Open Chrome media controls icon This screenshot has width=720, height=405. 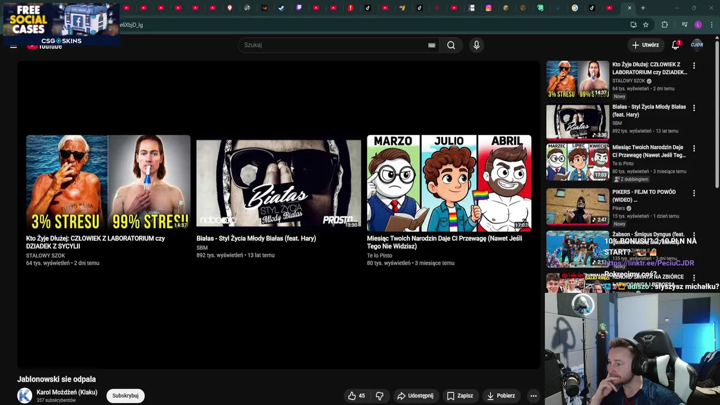684,25
